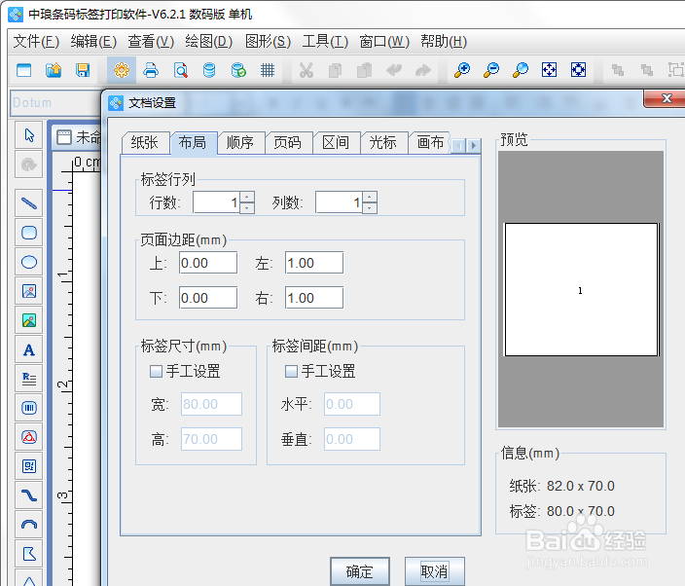Screen dimensions: 685x586
Task: Click the plain magnifier zoom reset icon
Action: coord(521,70)
